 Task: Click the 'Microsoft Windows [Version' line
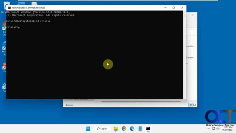click(x=38, y=12)
